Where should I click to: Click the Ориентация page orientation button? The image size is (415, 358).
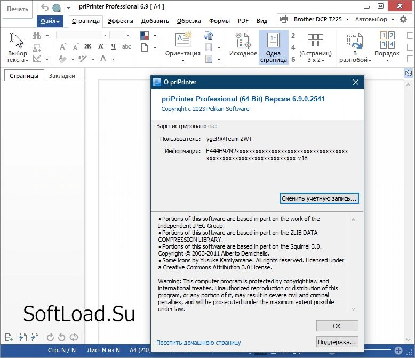click(183, 47)
